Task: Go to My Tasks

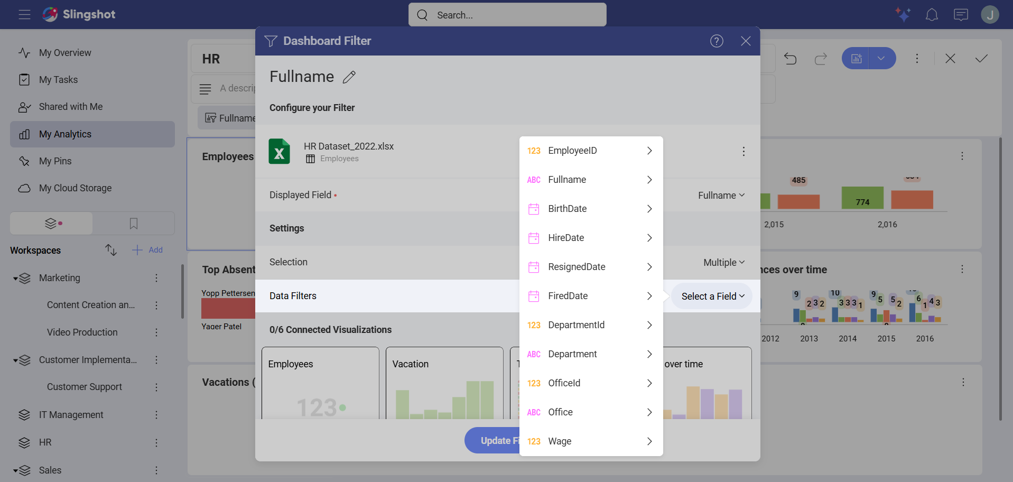Action: click(92, 80)
